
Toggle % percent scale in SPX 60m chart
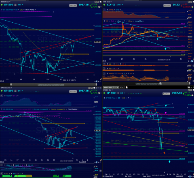99,162
